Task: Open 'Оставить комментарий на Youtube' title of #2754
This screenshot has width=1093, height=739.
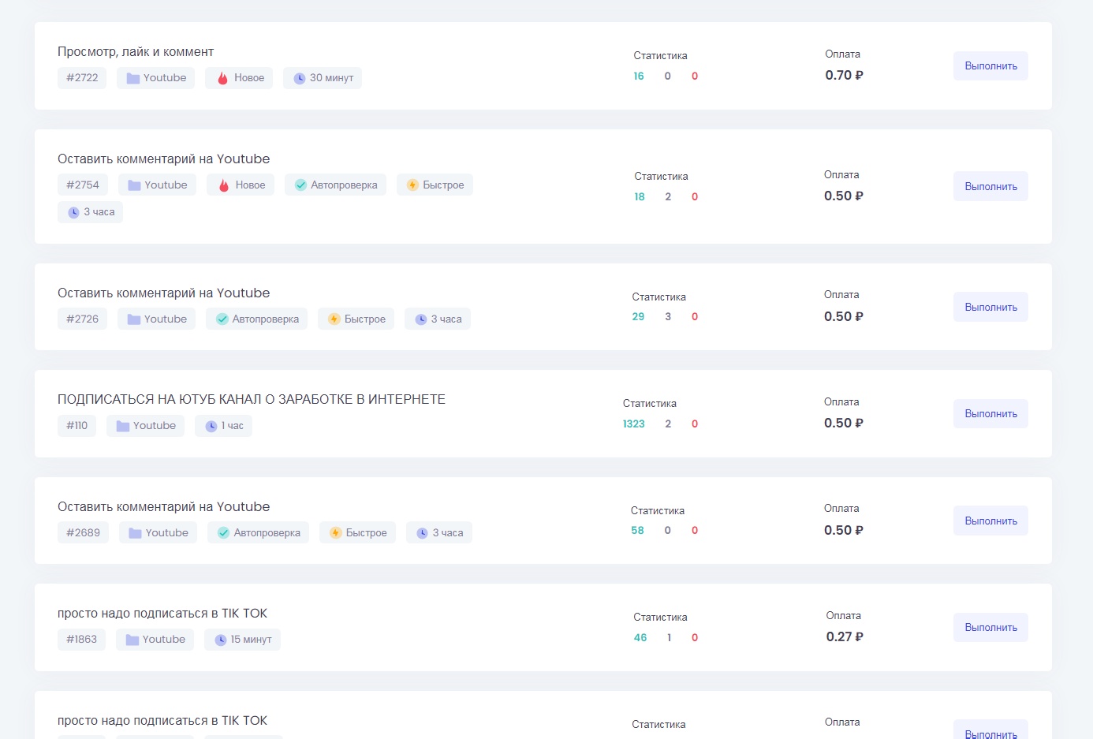Action: [164, 159]
